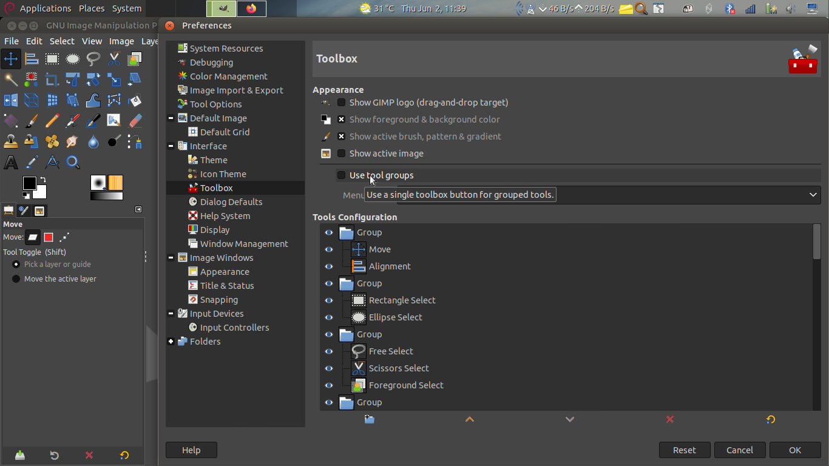Activate the Warp Transform tool
The image size is (829, 466).
click(93, 100)
